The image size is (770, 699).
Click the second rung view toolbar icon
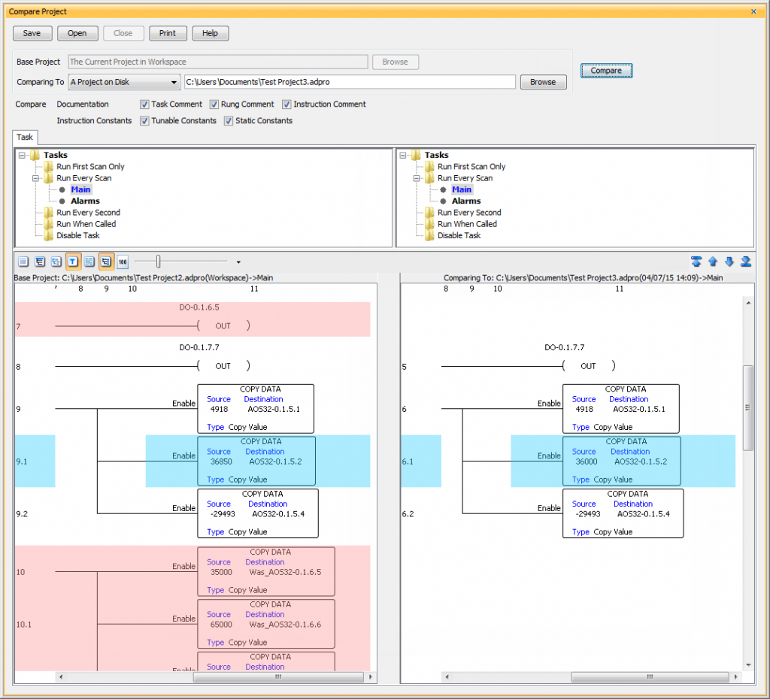(x=40, y=262)
